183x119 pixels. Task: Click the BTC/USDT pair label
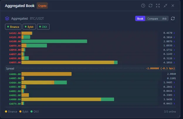coord(37,18)
